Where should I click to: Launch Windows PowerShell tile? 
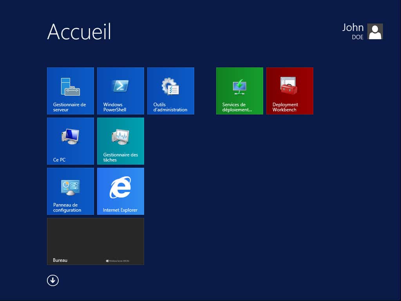(121, 91)
